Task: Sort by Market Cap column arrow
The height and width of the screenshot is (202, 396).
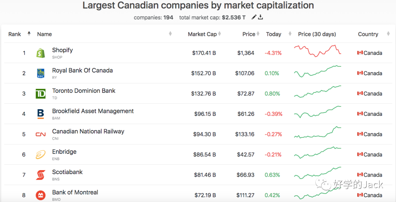Action: click(220, 34)
